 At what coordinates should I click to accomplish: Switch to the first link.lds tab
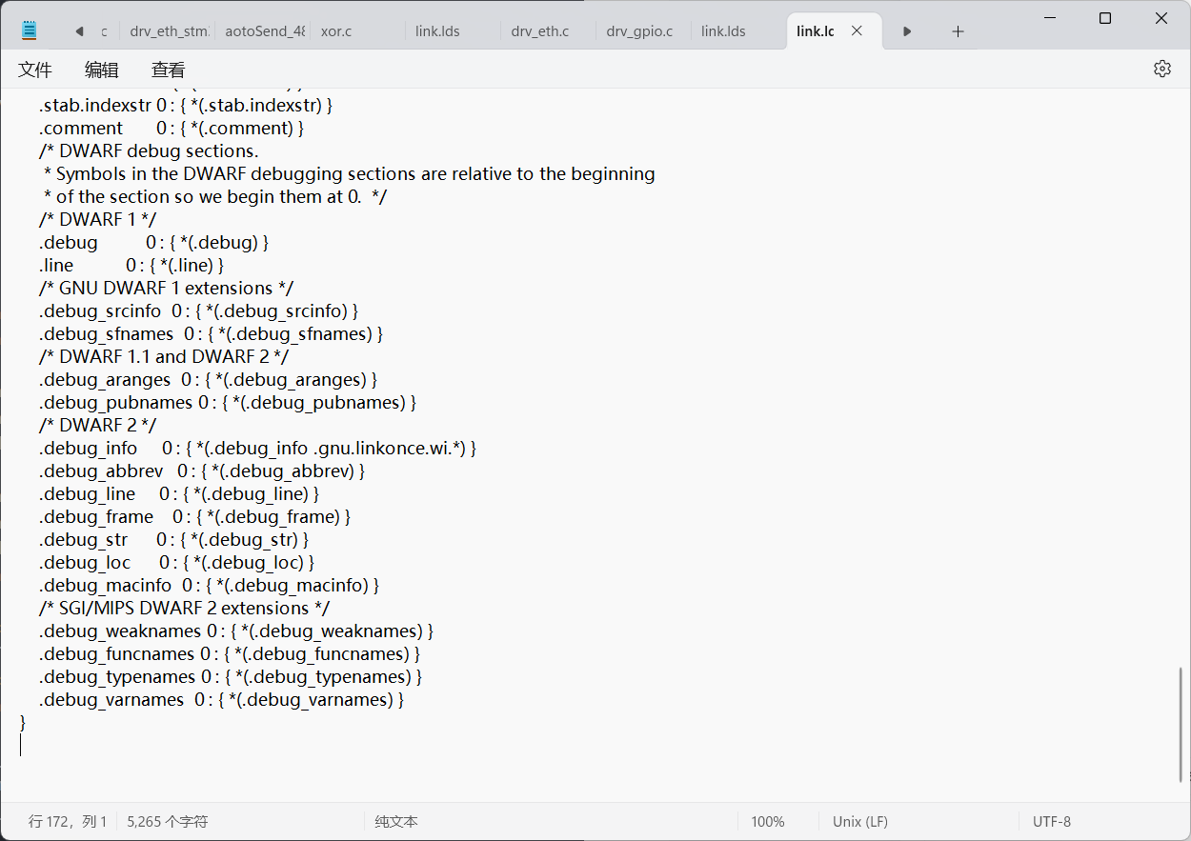[x=437, y=30]
